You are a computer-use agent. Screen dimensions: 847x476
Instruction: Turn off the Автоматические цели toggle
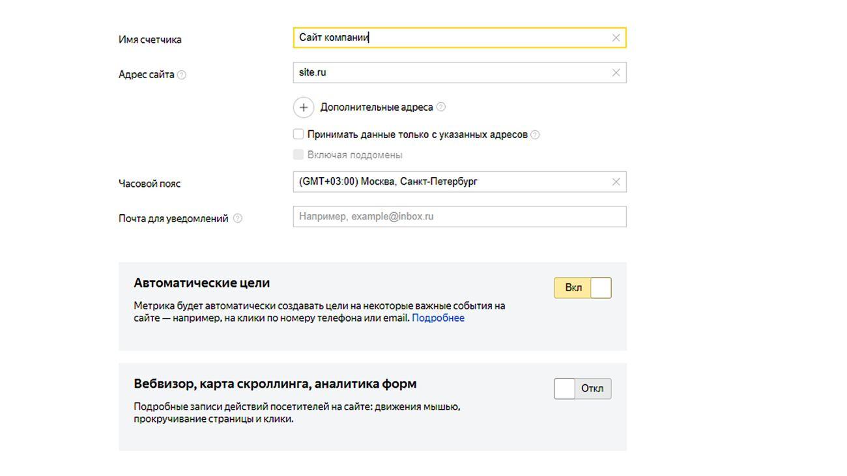coord(582,288)
